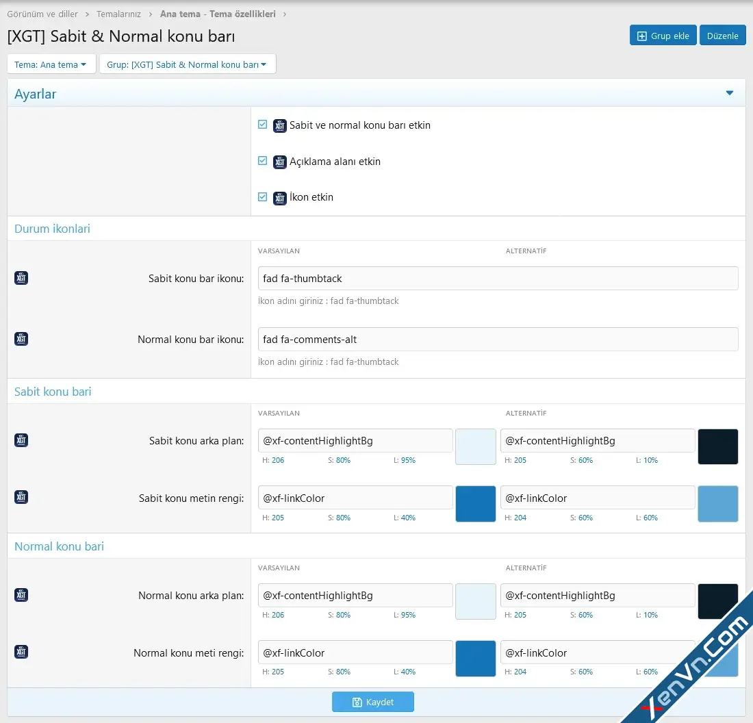Open default Normal konu meti rengi blue swatch
The width and height of the screenshot is (753, 723).
[x=476, y=659]
